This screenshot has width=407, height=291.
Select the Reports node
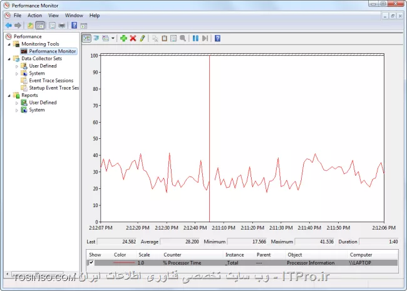[x=29, y=95]
